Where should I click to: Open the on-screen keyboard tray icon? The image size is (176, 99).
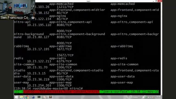(x=130, y=97)
